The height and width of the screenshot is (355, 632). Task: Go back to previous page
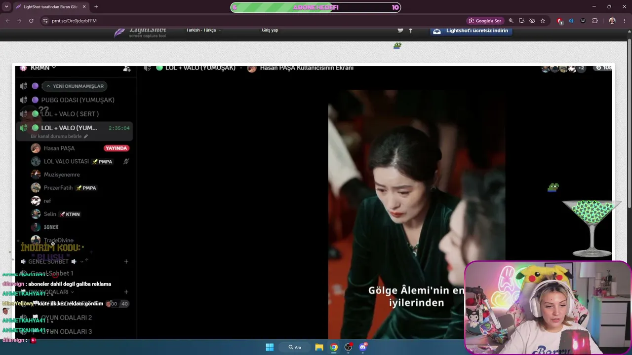tap(7, 21)
